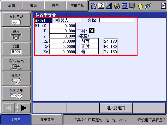Go to next menu page arrow
The image size is (167, 125).
pyautogui.click(x=24, y=108)
